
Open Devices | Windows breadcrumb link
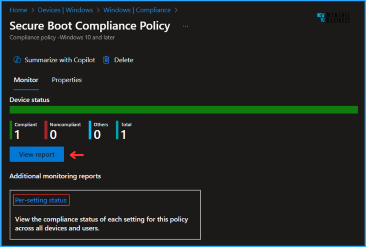coord(65,10)
